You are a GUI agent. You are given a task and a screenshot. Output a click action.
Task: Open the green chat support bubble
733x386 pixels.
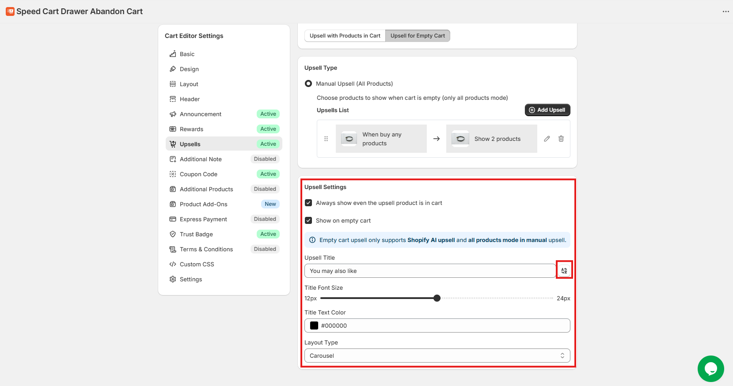click(x=710, y=369)
